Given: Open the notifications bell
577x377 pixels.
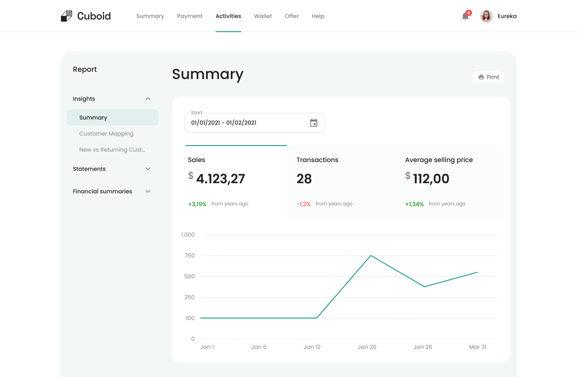Looking at the screenshot, I should (465, 16).
